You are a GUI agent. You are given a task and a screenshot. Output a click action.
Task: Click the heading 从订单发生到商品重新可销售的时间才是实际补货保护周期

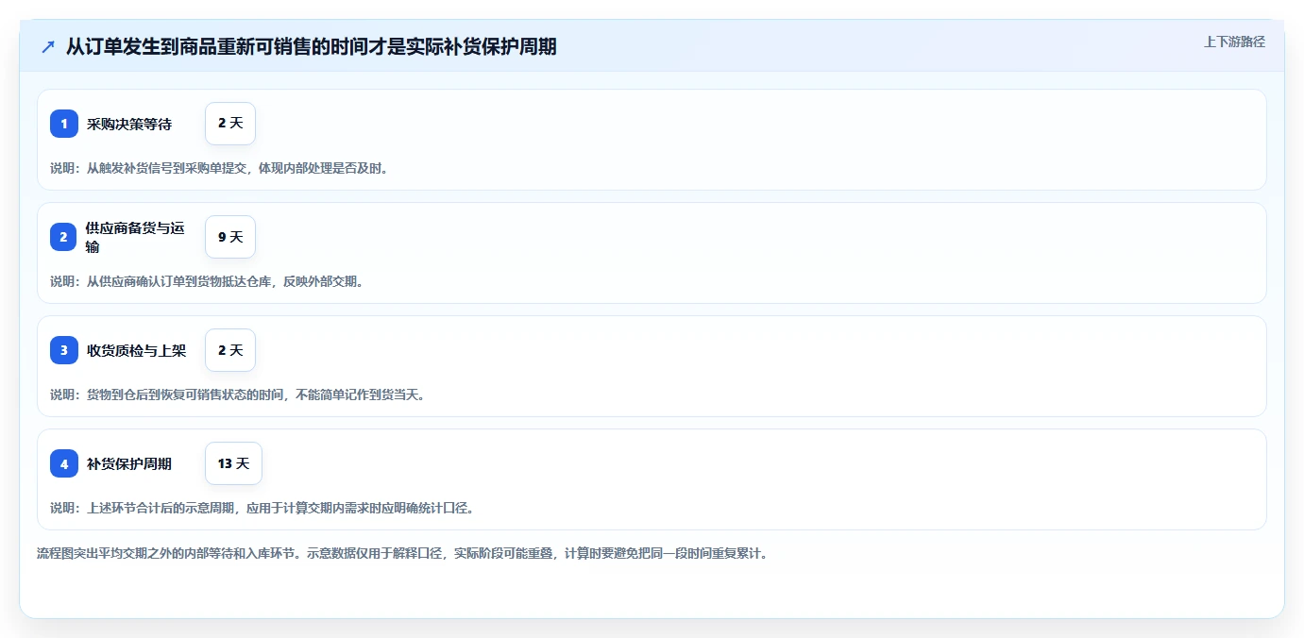(311, 46)
